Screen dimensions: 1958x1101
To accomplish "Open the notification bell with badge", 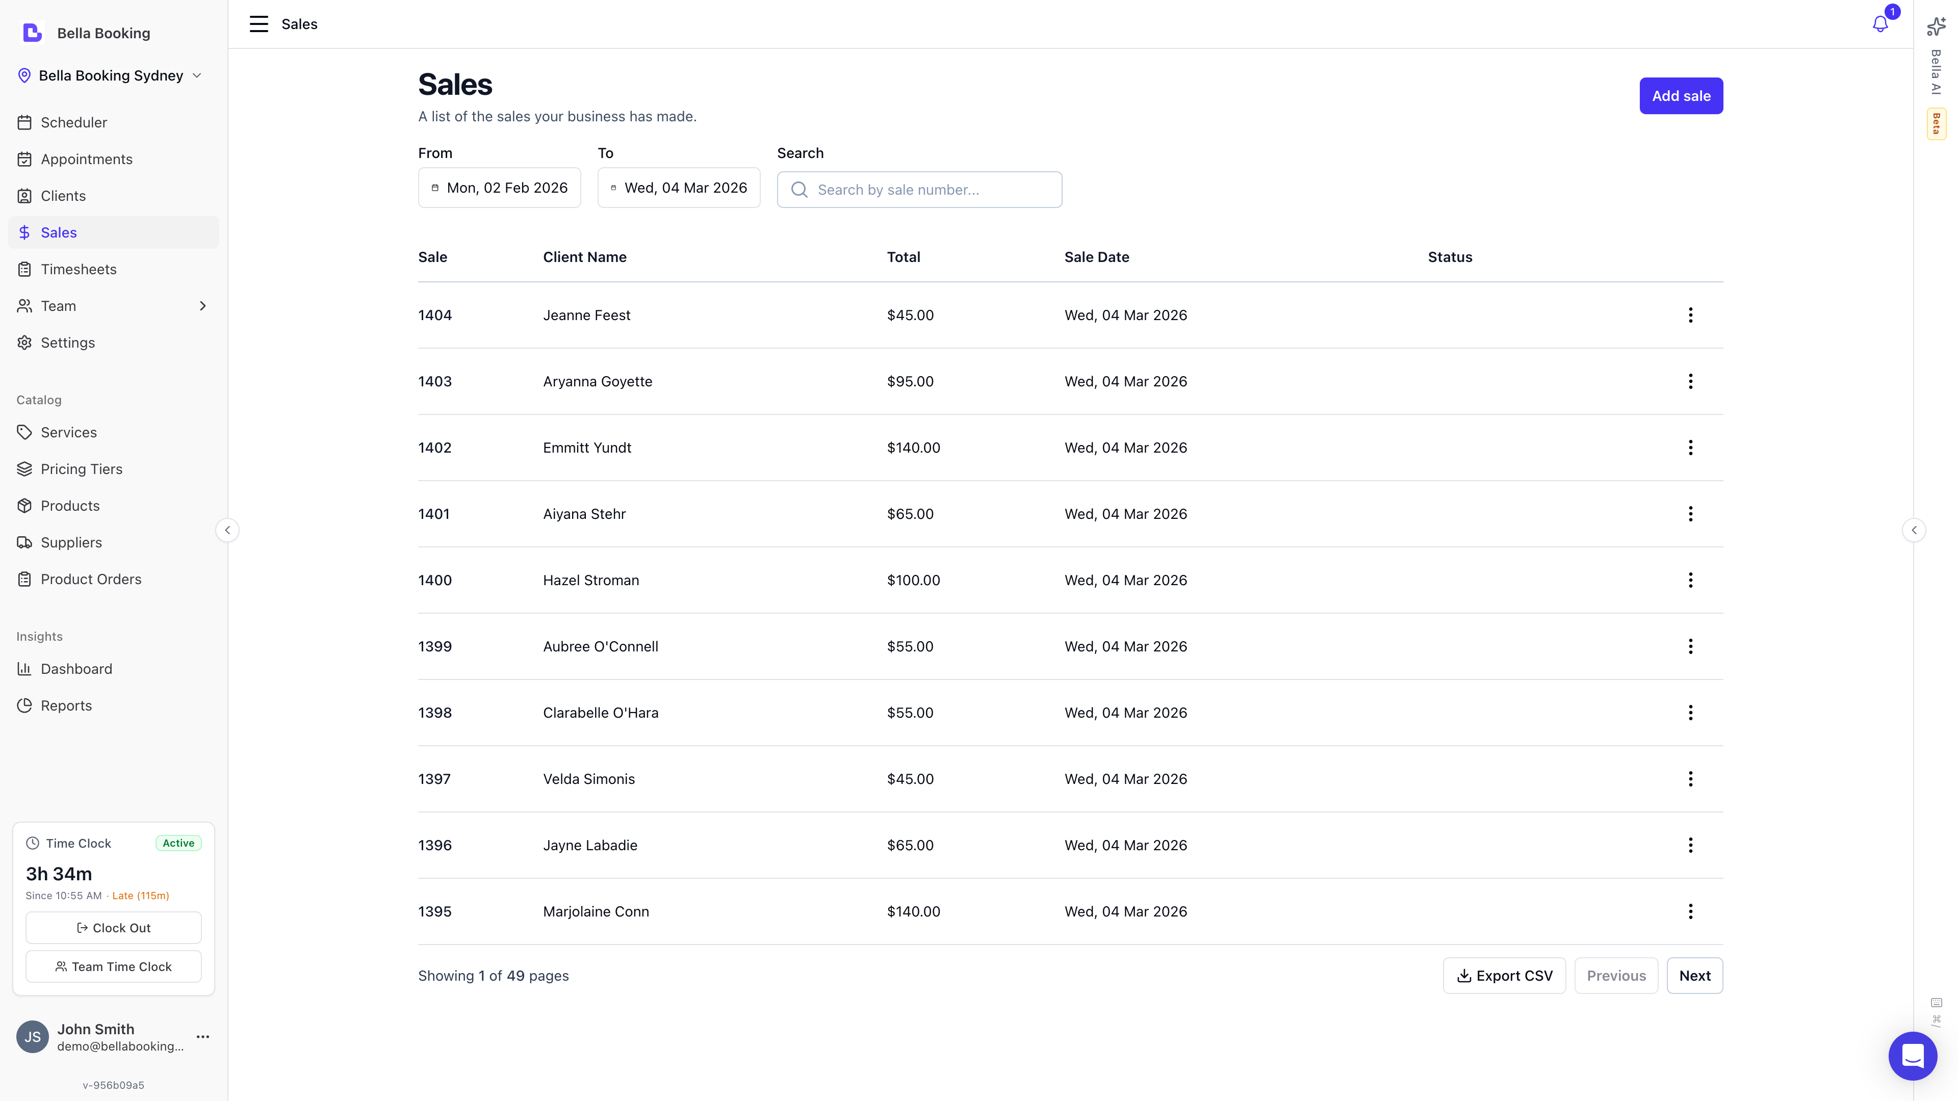I will 1879,23.
